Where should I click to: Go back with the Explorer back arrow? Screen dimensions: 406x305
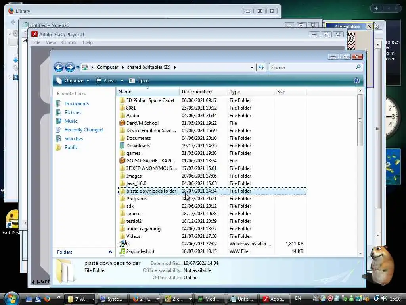click(59, 68)
